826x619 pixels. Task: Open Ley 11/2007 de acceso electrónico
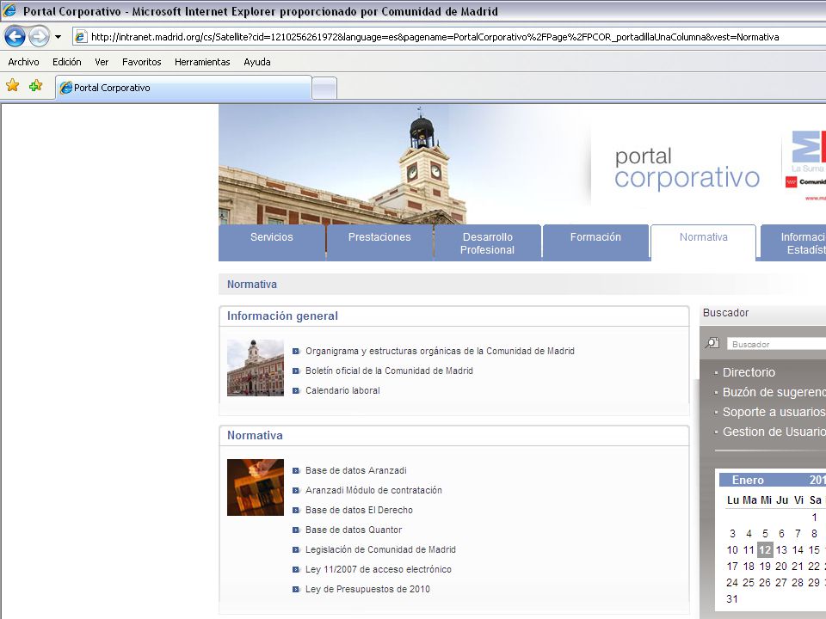coord(379,569)
